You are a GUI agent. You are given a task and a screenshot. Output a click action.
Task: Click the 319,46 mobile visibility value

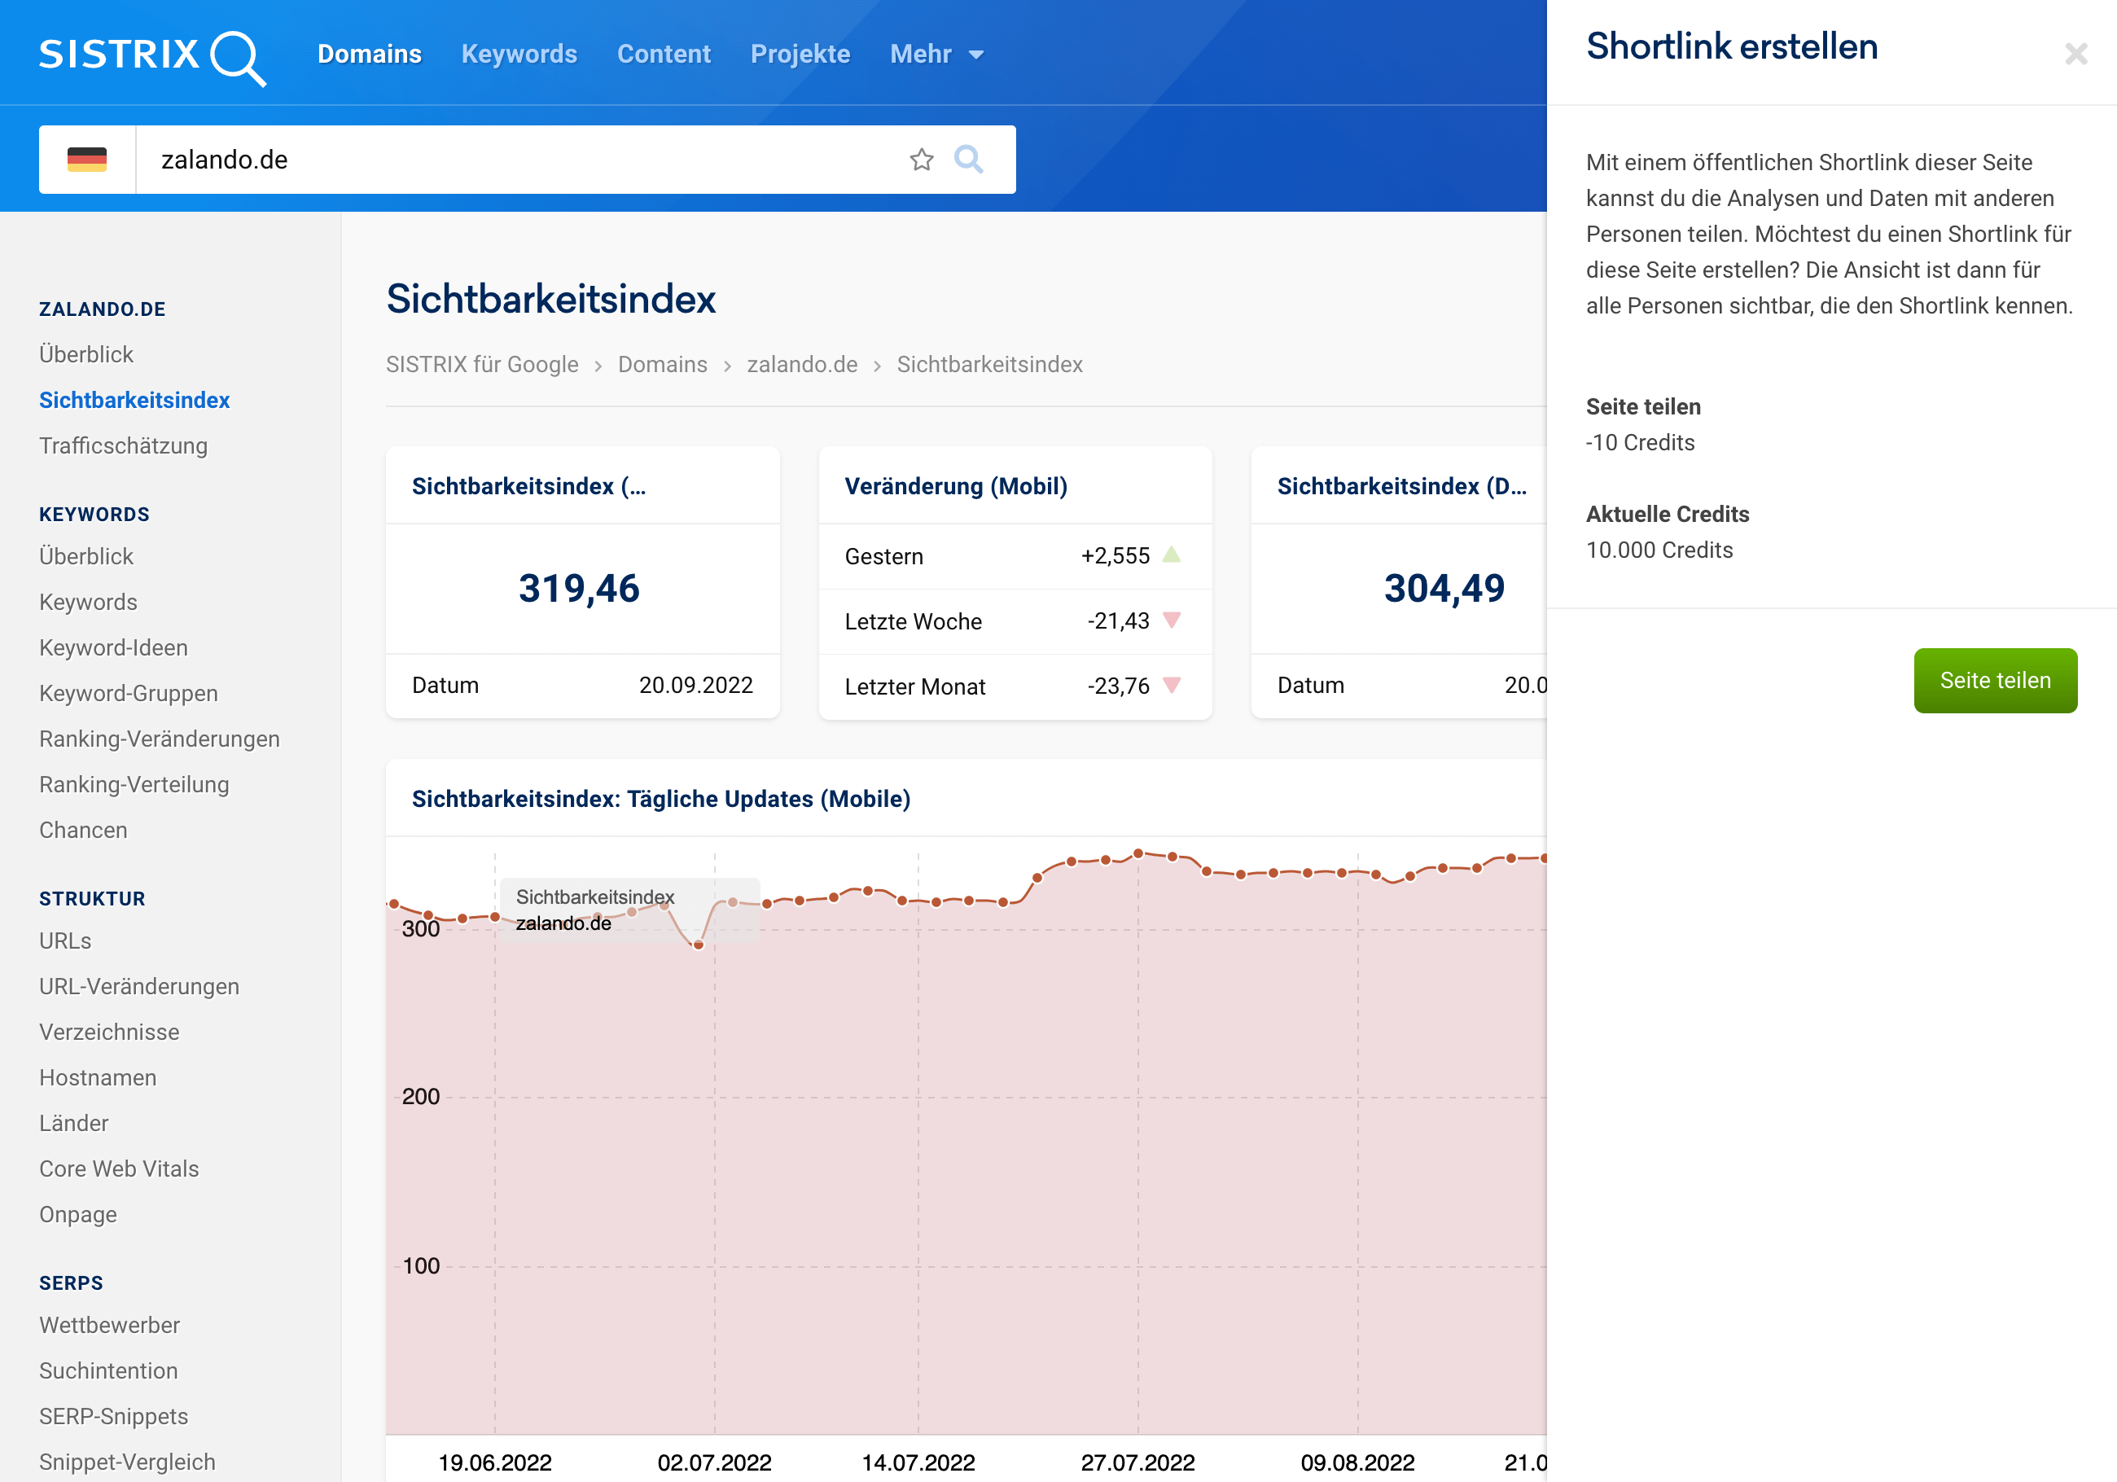(579, 589)
